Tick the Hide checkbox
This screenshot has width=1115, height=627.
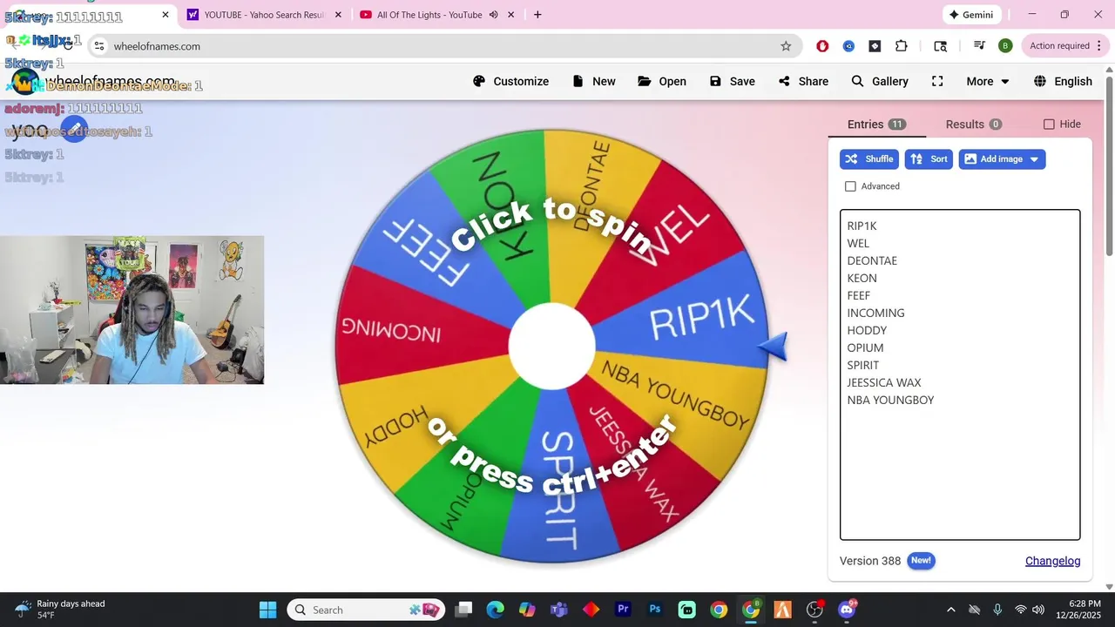[1049, 125]
